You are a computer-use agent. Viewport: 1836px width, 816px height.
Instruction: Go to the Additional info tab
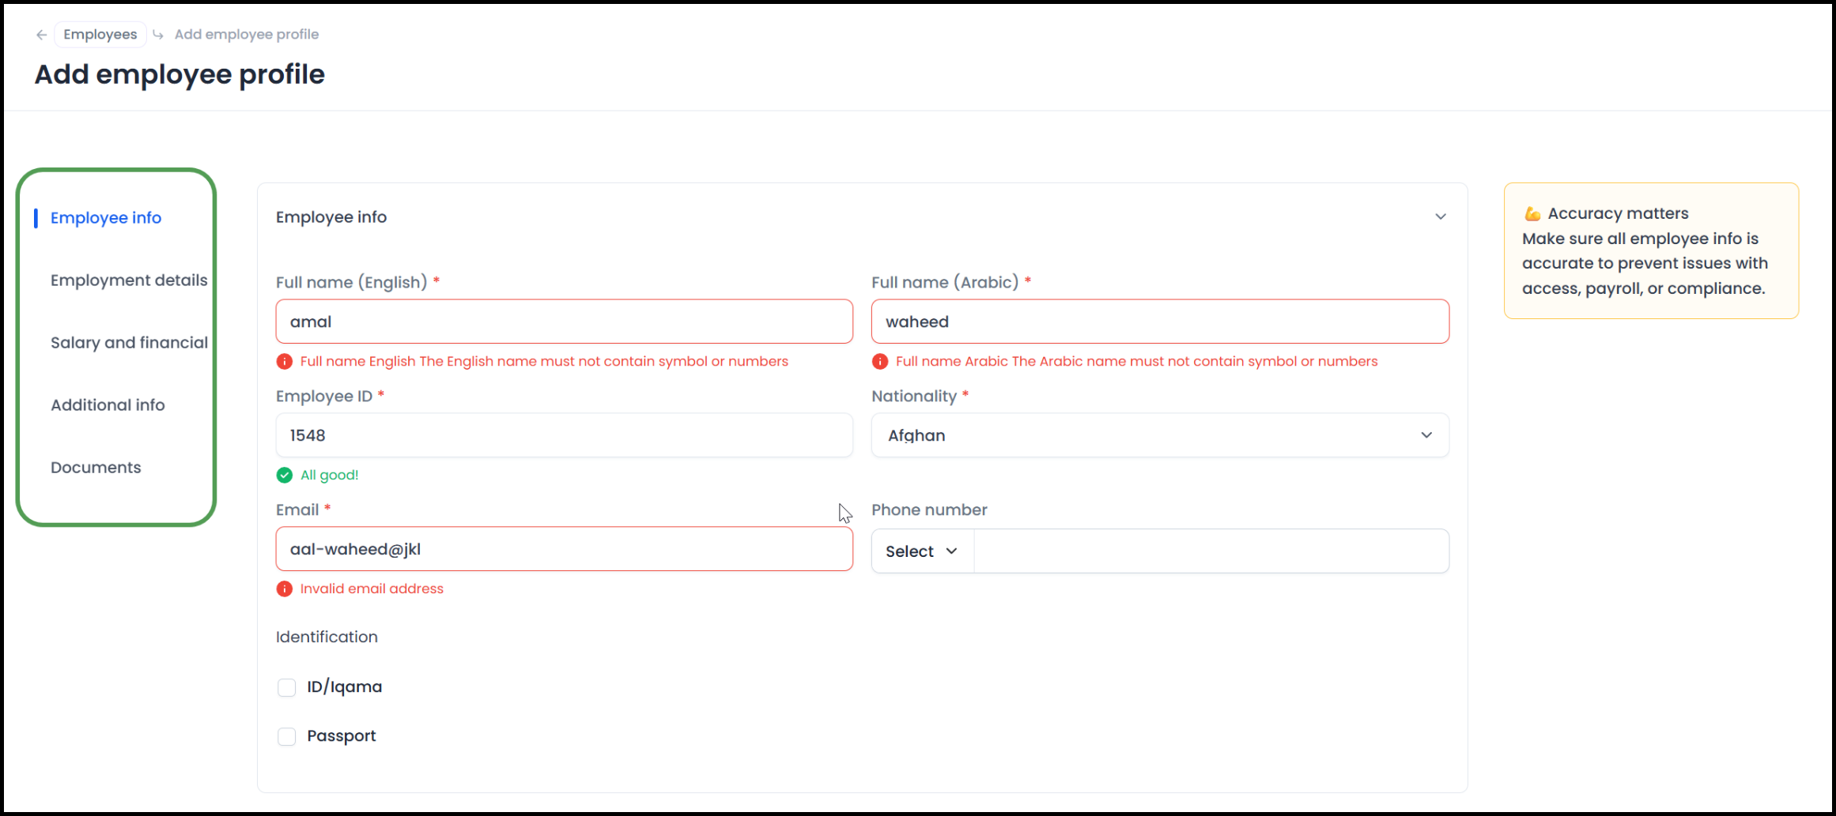pos(108,405)
